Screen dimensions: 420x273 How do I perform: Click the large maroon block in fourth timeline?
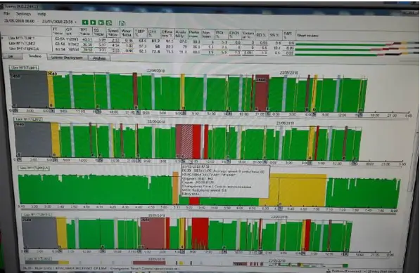pyautogui.click(x=153, y=233)
